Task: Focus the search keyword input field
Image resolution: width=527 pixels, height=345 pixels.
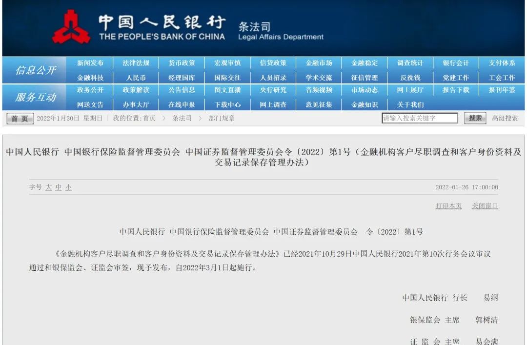Action: (420, 118)
